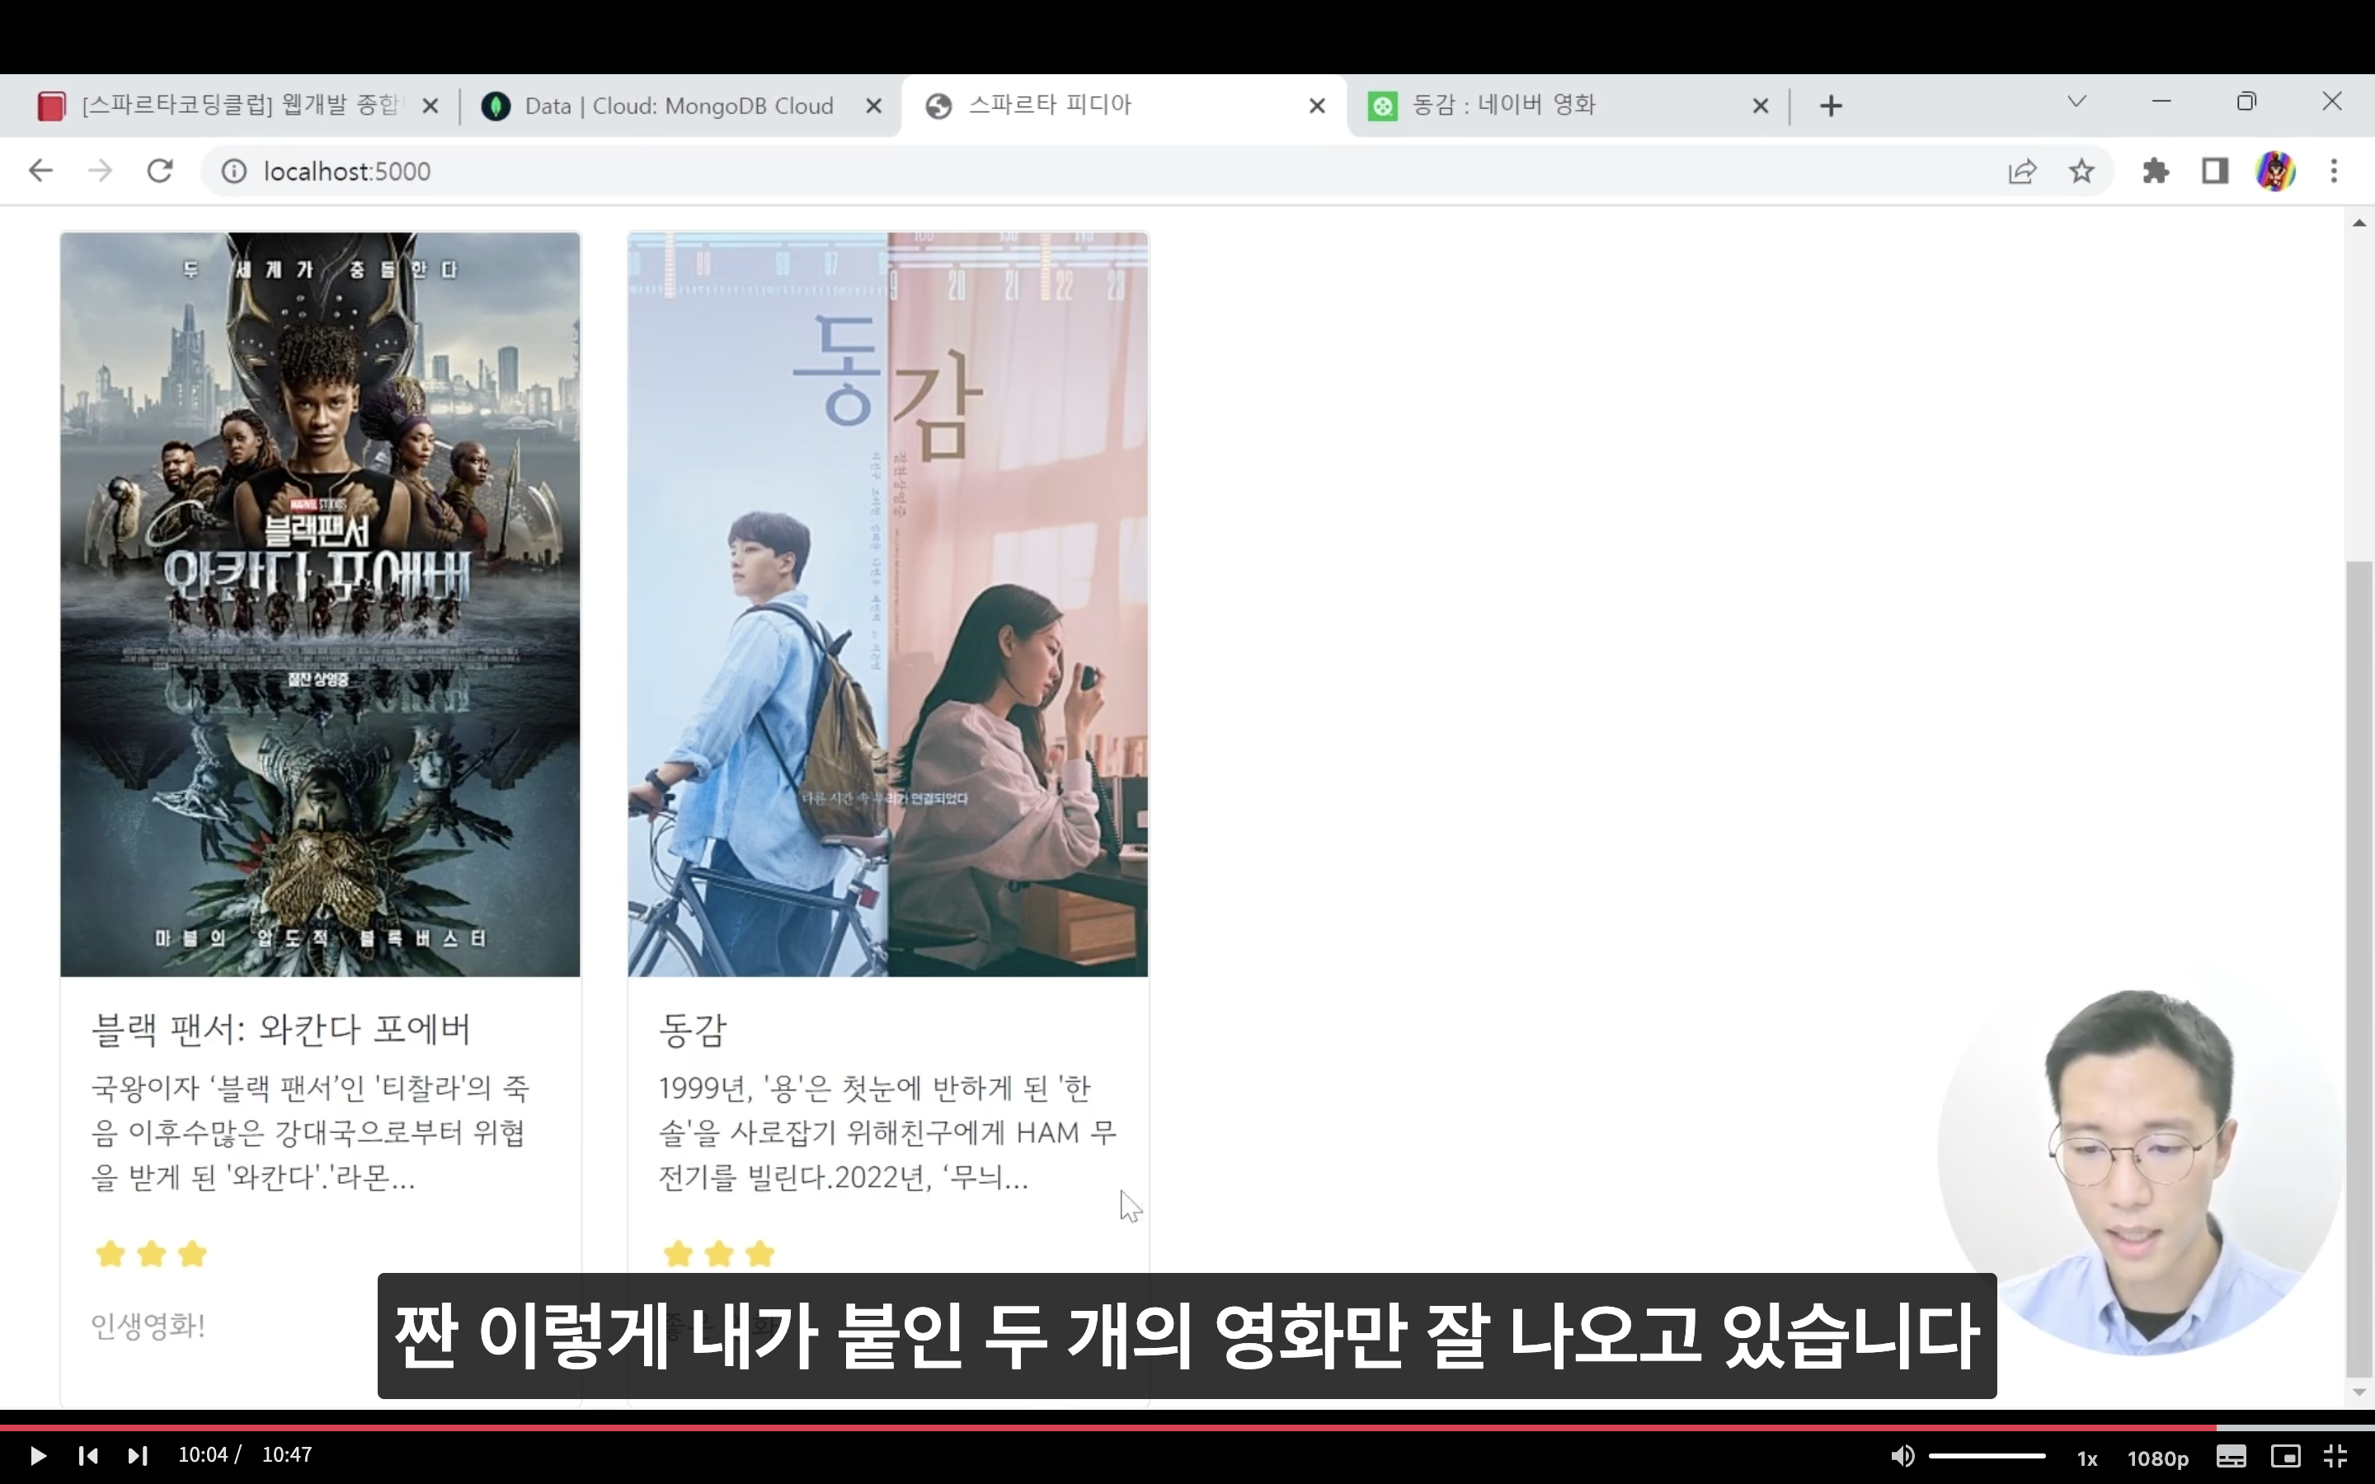Close the 스파르타 피디아 tab

pos(1317,106)
